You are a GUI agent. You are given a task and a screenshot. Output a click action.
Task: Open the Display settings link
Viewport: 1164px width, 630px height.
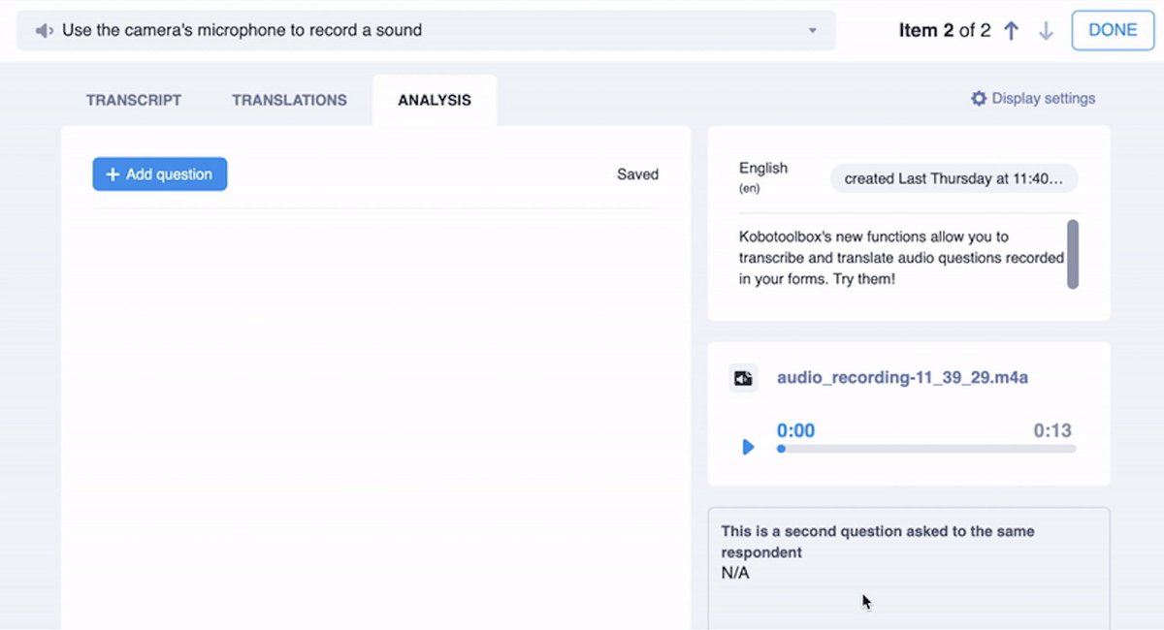pyautogui.click(x=1041, y=98)
